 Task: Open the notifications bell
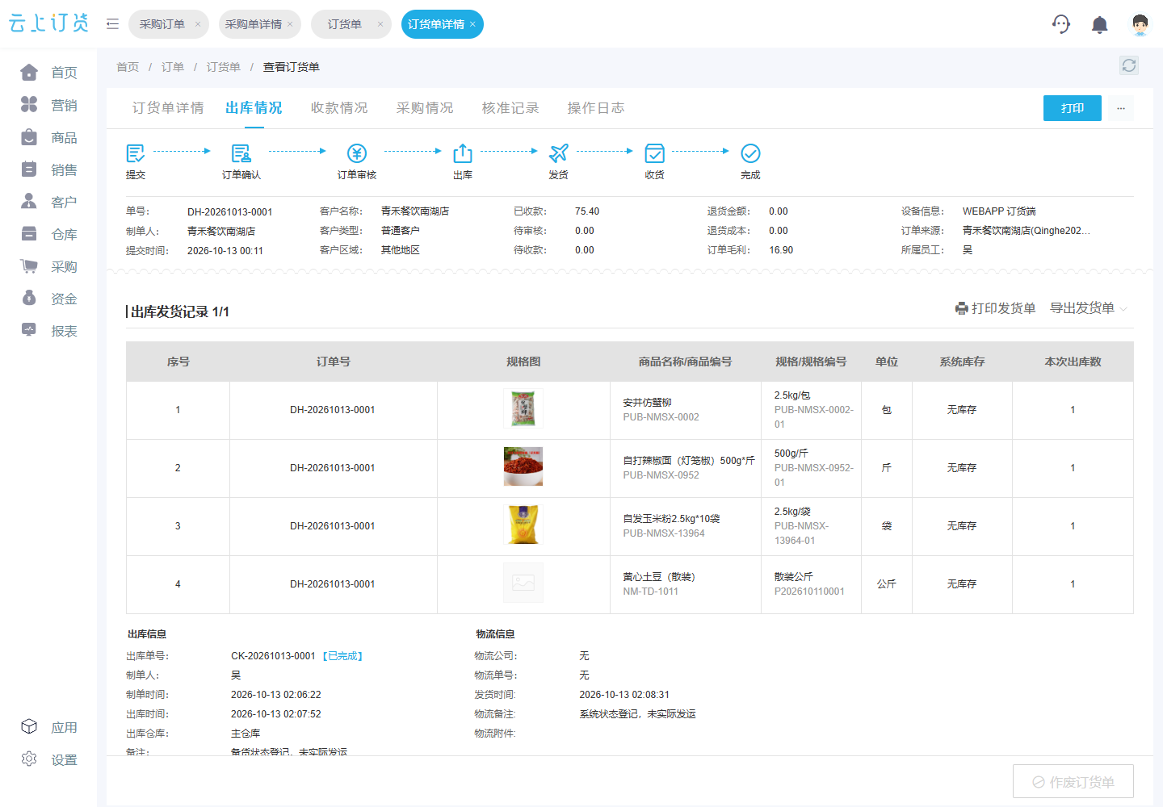click(x=1099, y=24)
